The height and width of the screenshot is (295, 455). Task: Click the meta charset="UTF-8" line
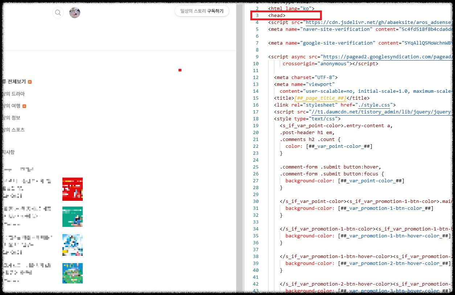306,78
